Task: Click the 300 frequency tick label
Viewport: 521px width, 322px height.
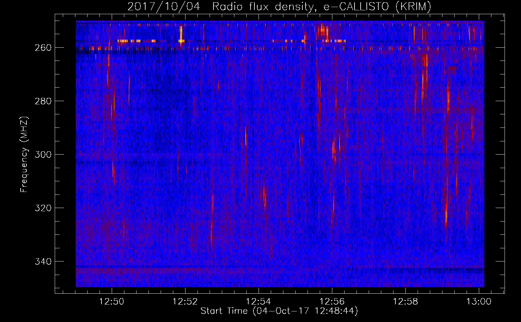Action: pyautogui.click(x=43, y=155)
